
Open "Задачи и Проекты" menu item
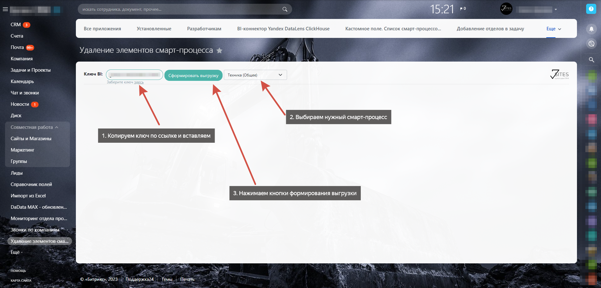(30, 70)
